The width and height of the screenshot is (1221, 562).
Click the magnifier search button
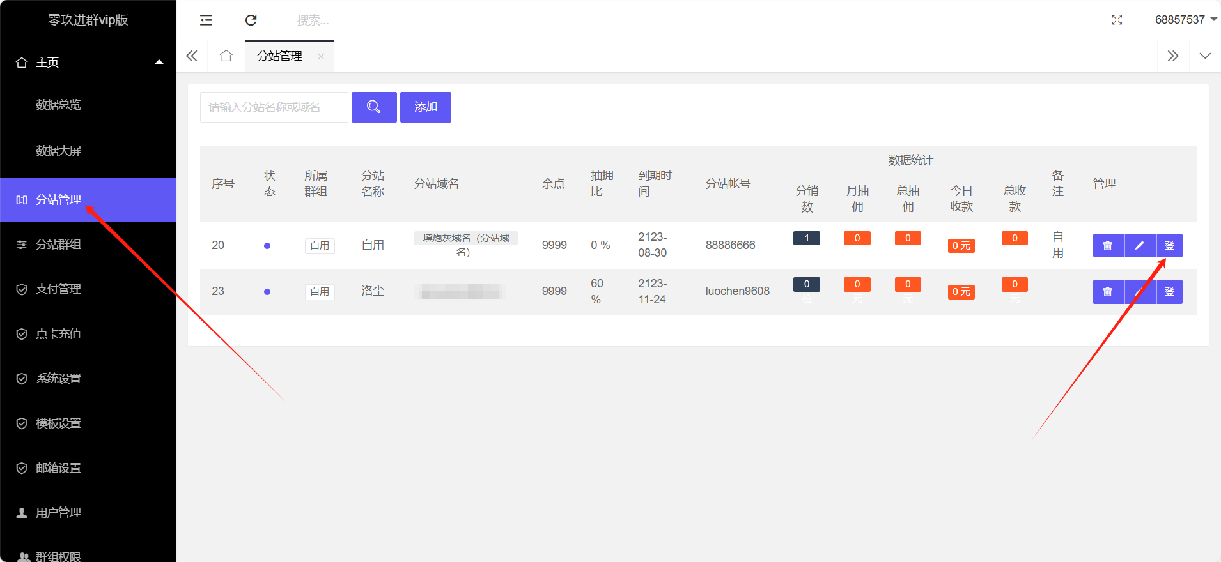tap(374, 107)
